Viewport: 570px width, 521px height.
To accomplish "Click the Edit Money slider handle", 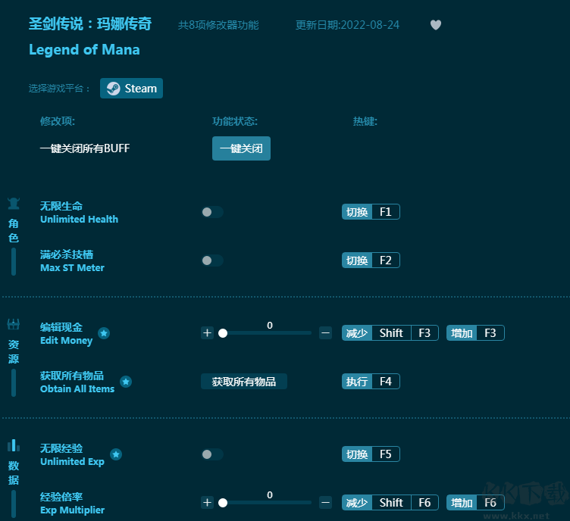I will tap(223, 333).
